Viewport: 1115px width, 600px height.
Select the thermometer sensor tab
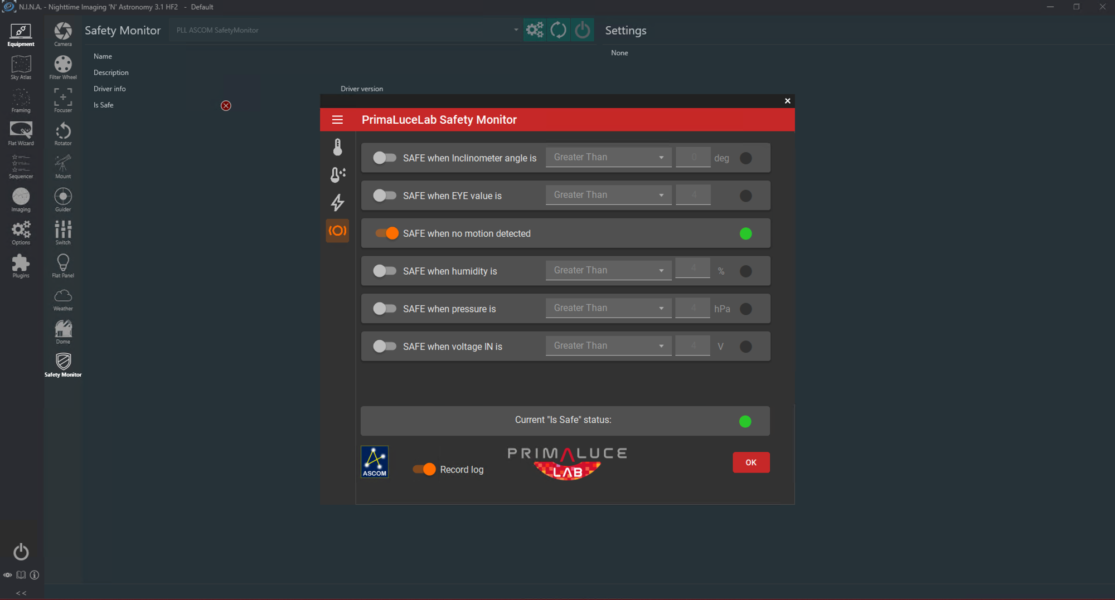[337, 147]
